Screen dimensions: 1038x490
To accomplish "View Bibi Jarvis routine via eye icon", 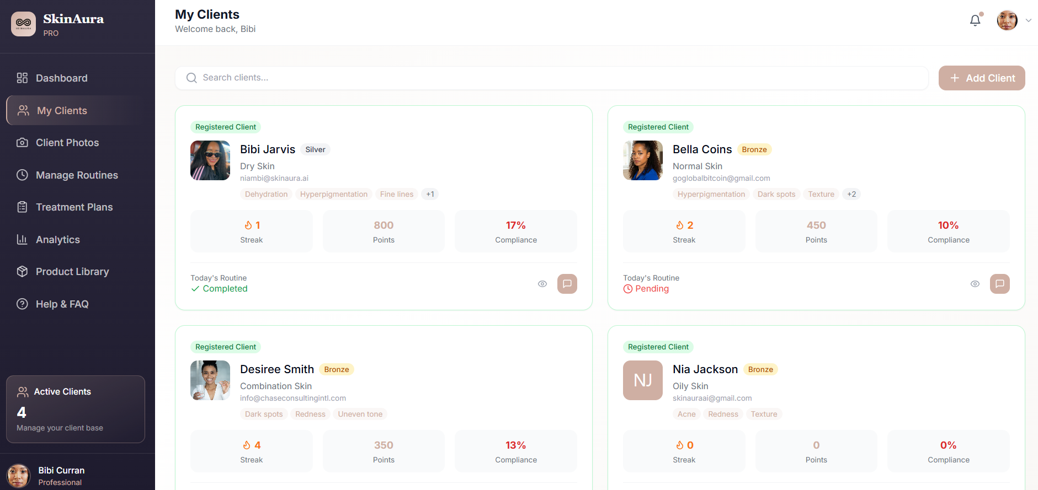I will (x=542, y=284).
